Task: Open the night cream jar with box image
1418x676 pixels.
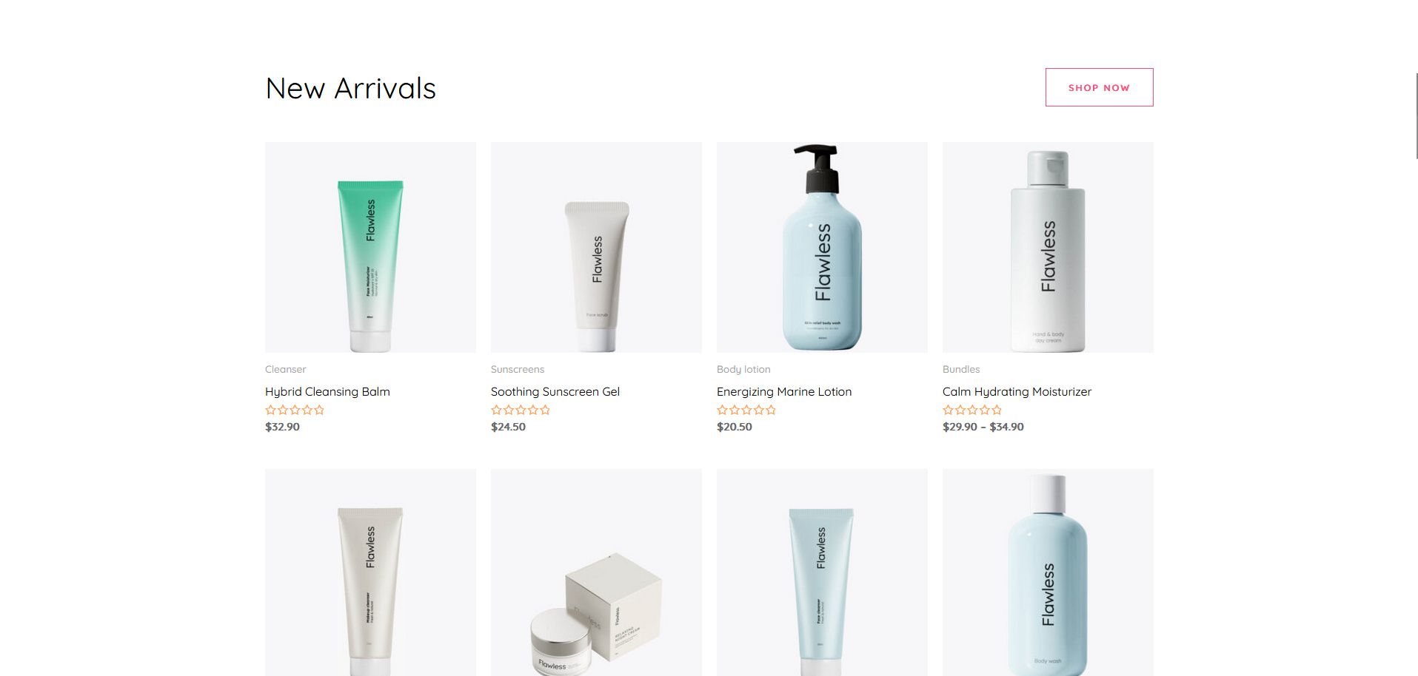Action: coord(596,572)
